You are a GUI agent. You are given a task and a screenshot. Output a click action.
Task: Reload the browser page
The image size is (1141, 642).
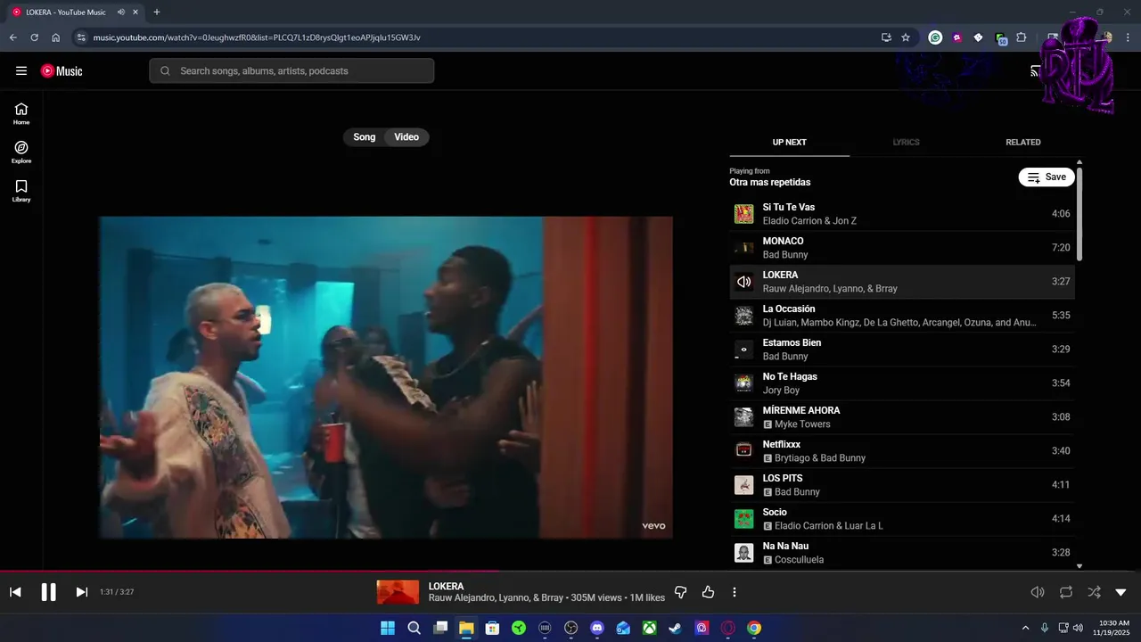coord(34,37)
